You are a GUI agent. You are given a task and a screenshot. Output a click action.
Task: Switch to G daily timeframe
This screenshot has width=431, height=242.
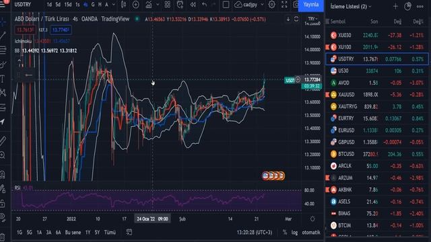[x=93, y=5]
